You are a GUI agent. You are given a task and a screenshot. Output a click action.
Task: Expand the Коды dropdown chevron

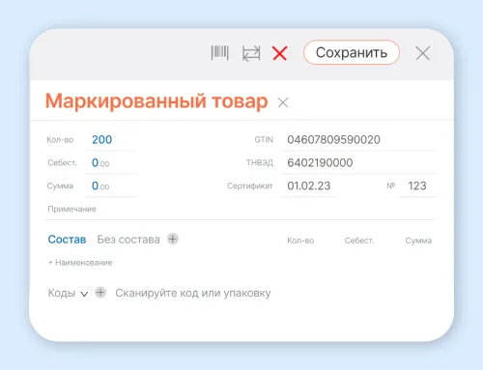(84, 294)
